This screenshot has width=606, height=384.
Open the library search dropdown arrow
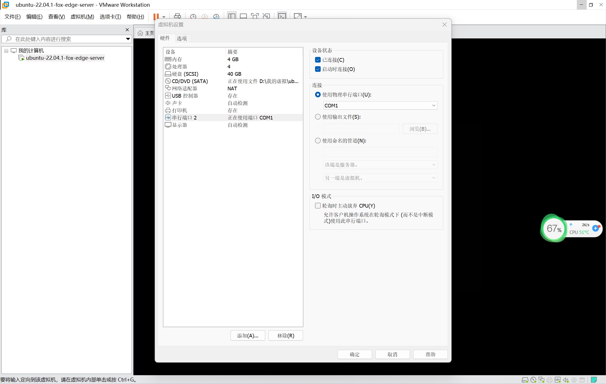[x=128, y=39]
